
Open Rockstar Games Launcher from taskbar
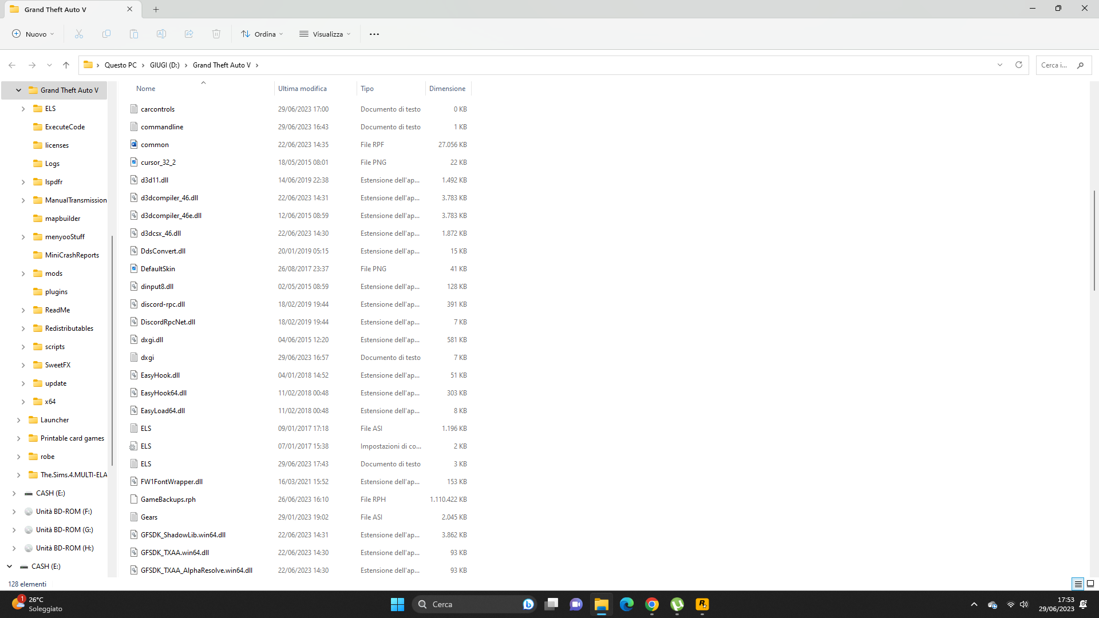point(702,604)
